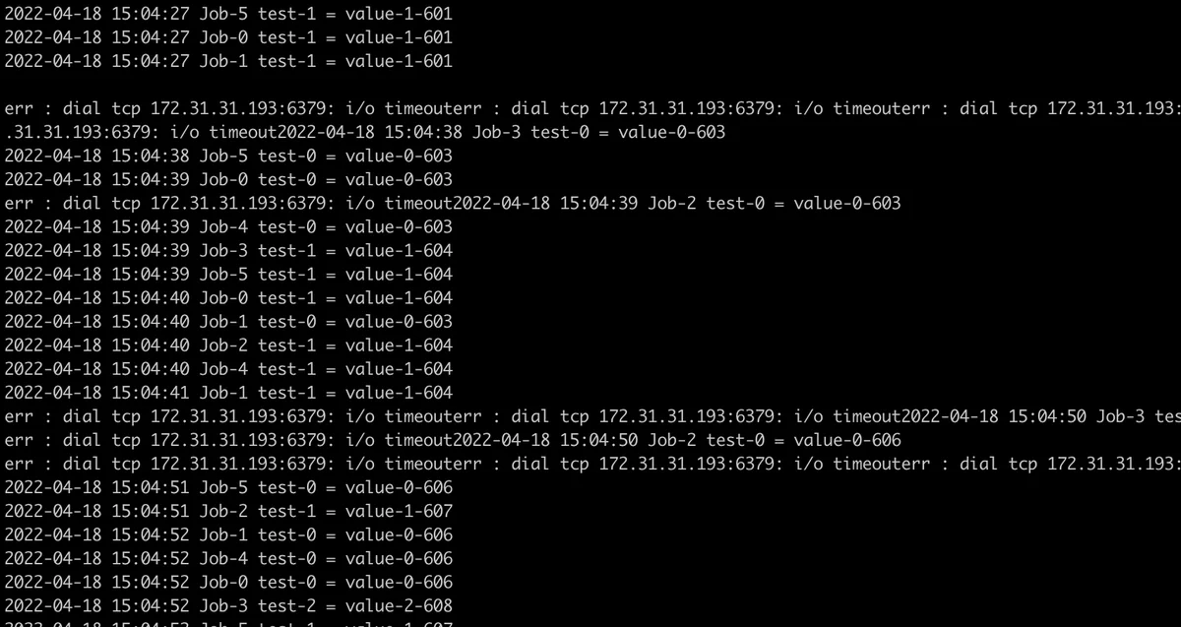Click the 15:04:39 Job-5 test-1 line
This screenshot has height=627, width=1181.
228,274
